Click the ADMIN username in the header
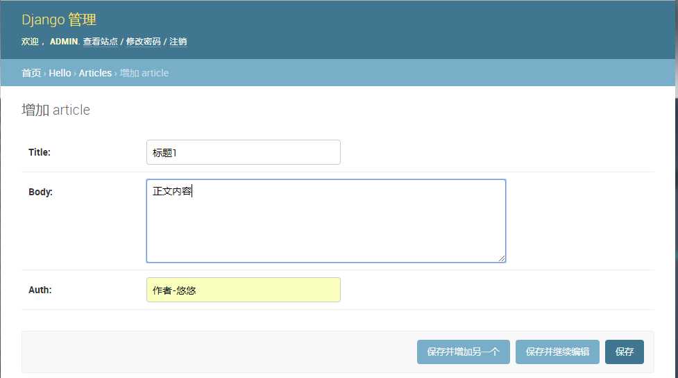This screenshot has height=378, width=678. 64,42
